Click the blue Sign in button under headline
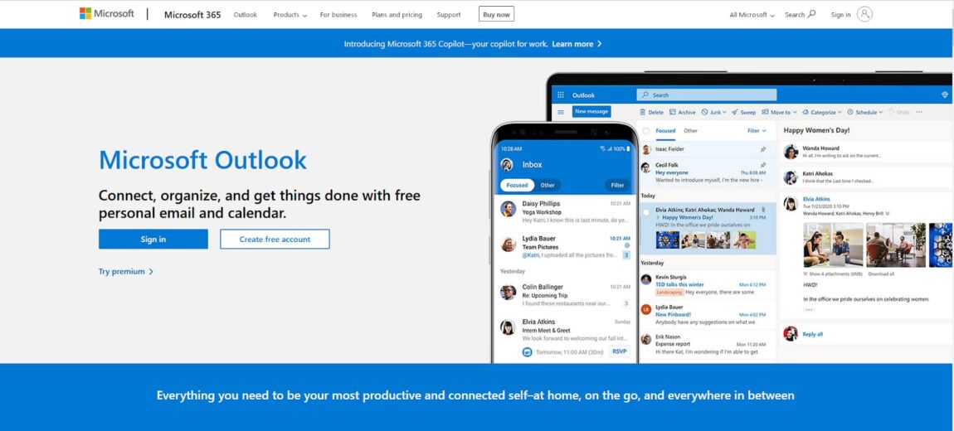 153,239
